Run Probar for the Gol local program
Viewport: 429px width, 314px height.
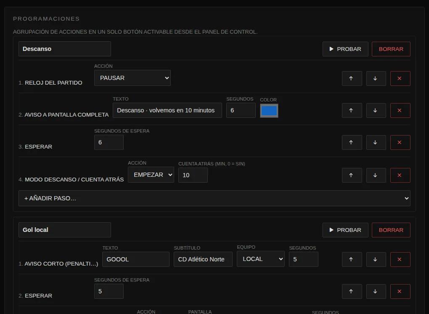345,230
